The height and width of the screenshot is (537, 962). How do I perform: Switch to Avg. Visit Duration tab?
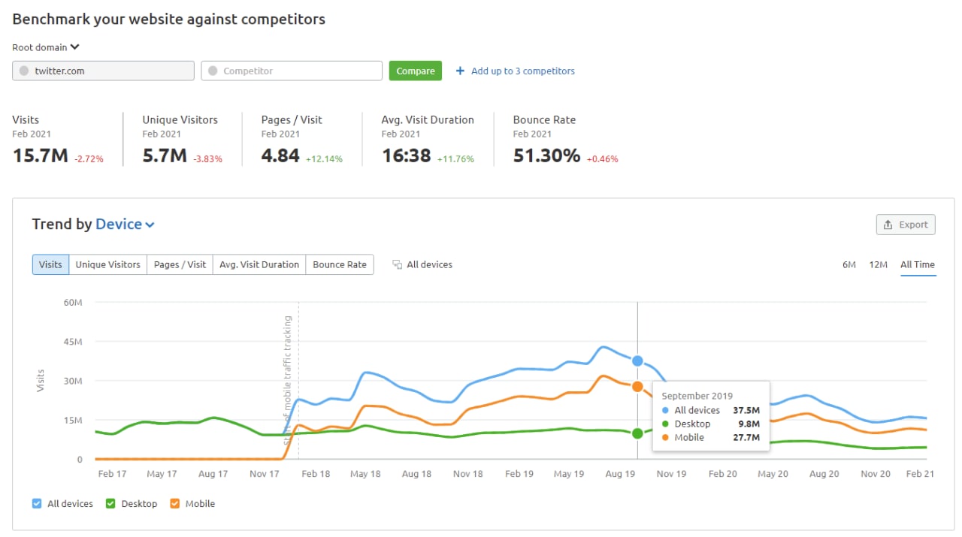point(259,264)
